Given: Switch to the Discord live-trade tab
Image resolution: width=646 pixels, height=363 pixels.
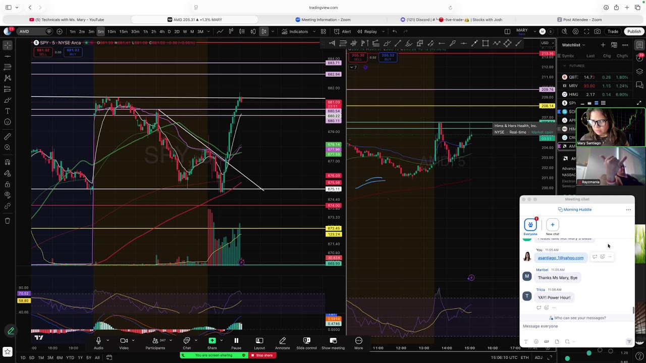Looking at the screenshot, I should (x=451, y=20).
